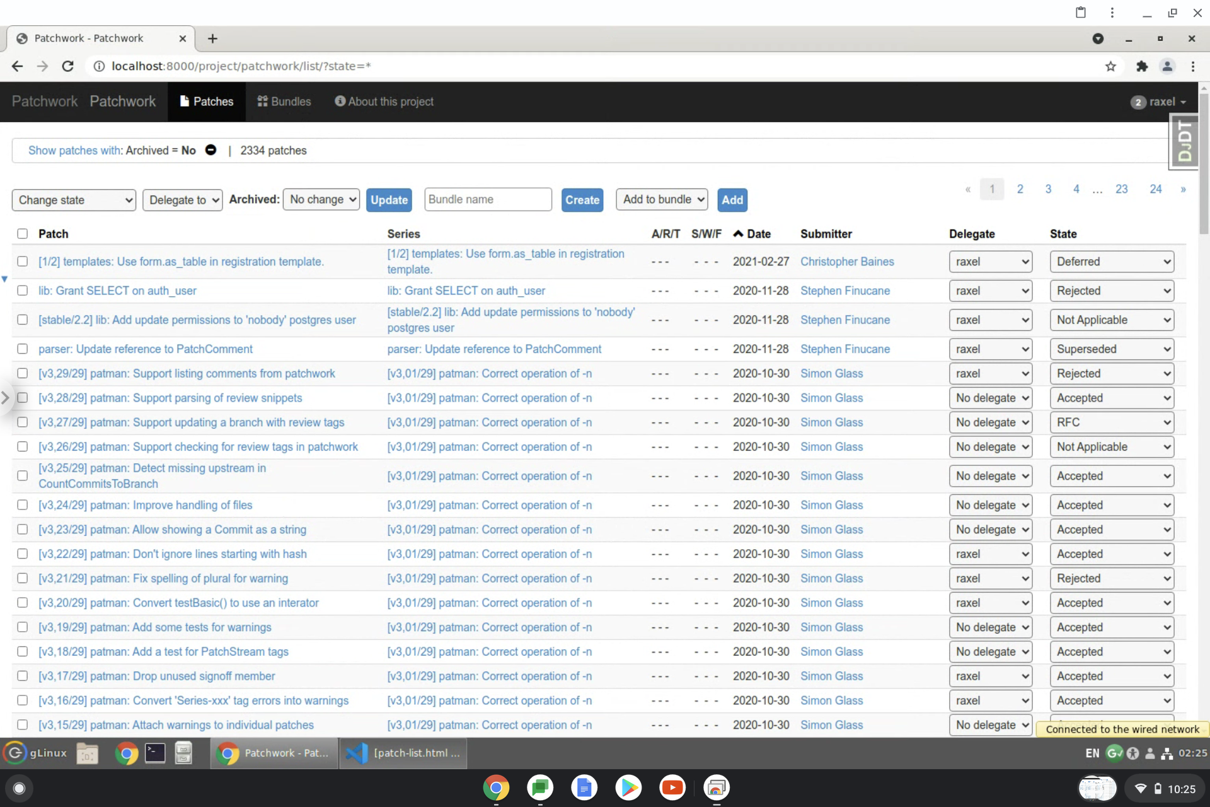Expand the Add to bundle dropdown
Screen dimensions: 1210x807
(x=662, y=199)
